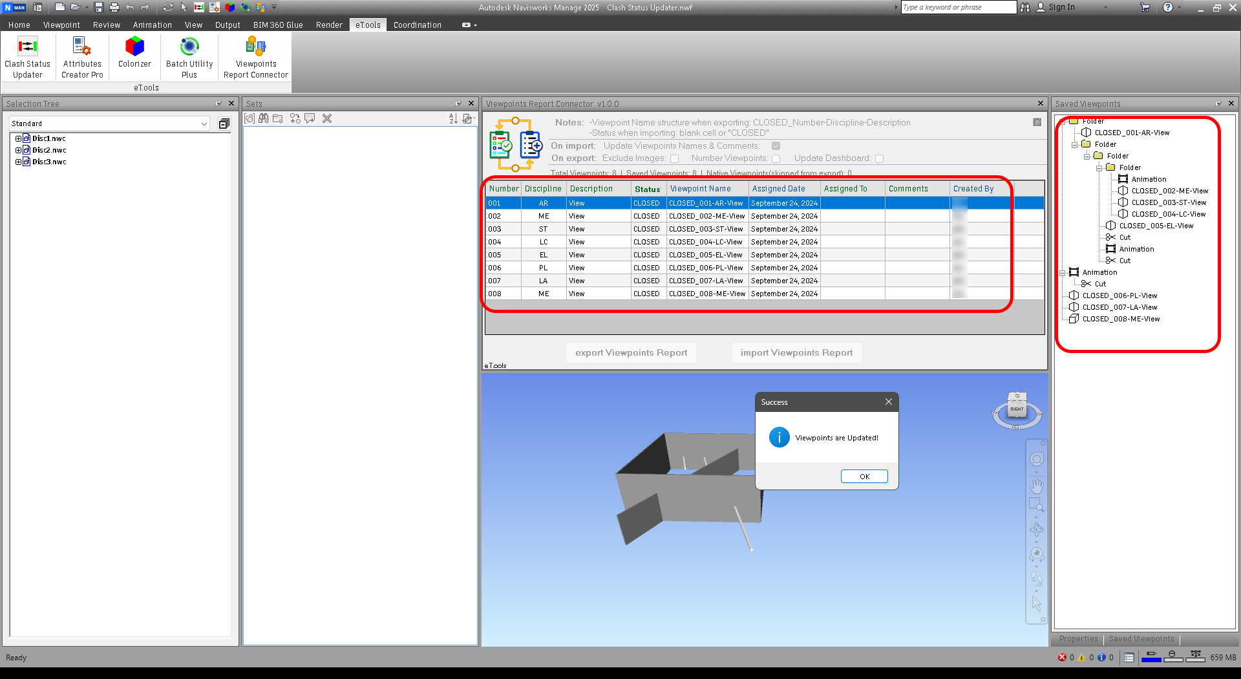This screenshot has height=679, width=1241.
Task: Select the Pan hand tool in navigation bar
Action: [x=1037, y=485]
